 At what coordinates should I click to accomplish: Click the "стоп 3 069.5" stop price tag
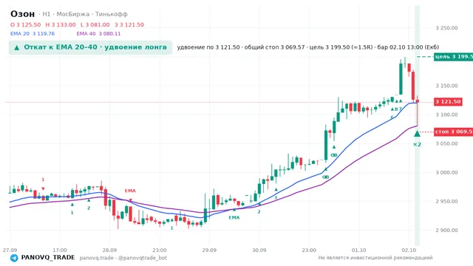453,132
